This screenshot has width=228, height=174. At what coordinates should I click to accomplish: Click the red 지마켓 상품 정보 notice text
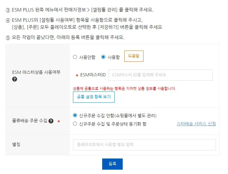tap(124, 88)
